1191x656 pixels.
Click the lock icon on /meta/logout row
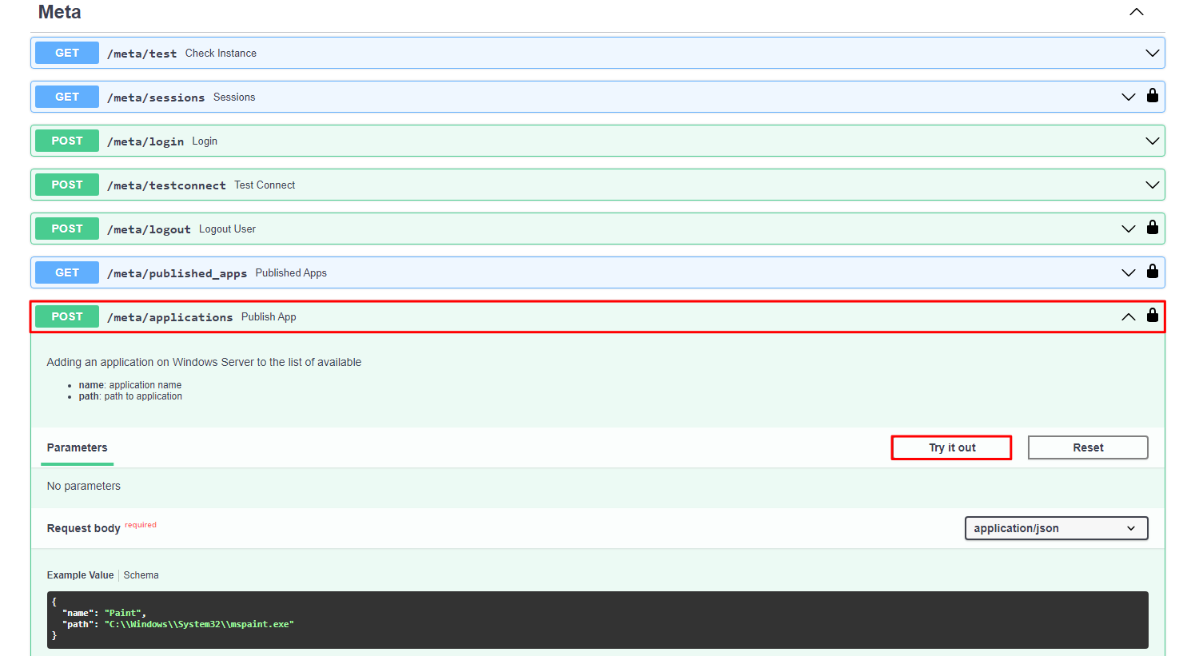pyautogui.click(x=1152, y=228)
